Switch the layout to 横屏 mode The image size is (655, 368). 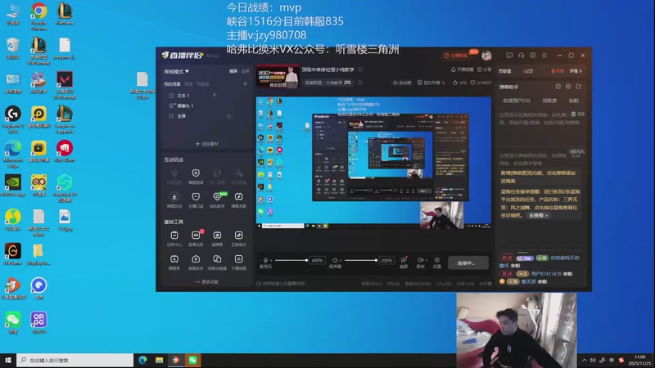click(233, 71)
